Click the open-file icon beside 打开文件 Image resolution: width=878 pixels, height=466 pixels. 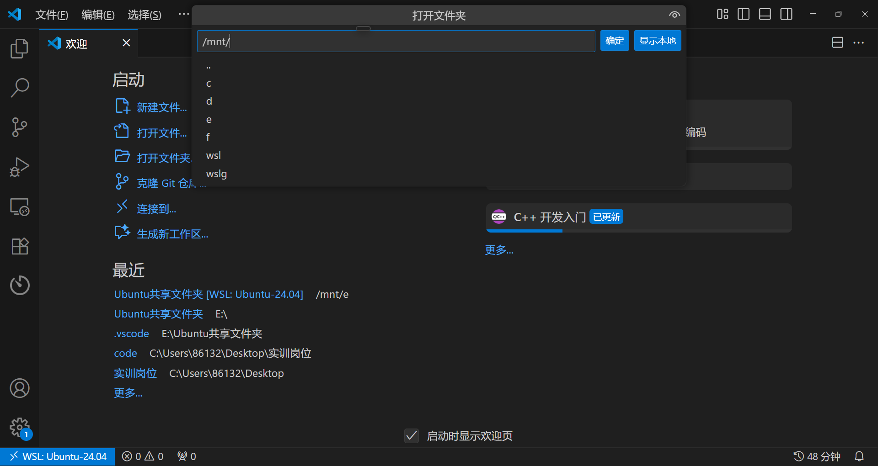[122, 131]
